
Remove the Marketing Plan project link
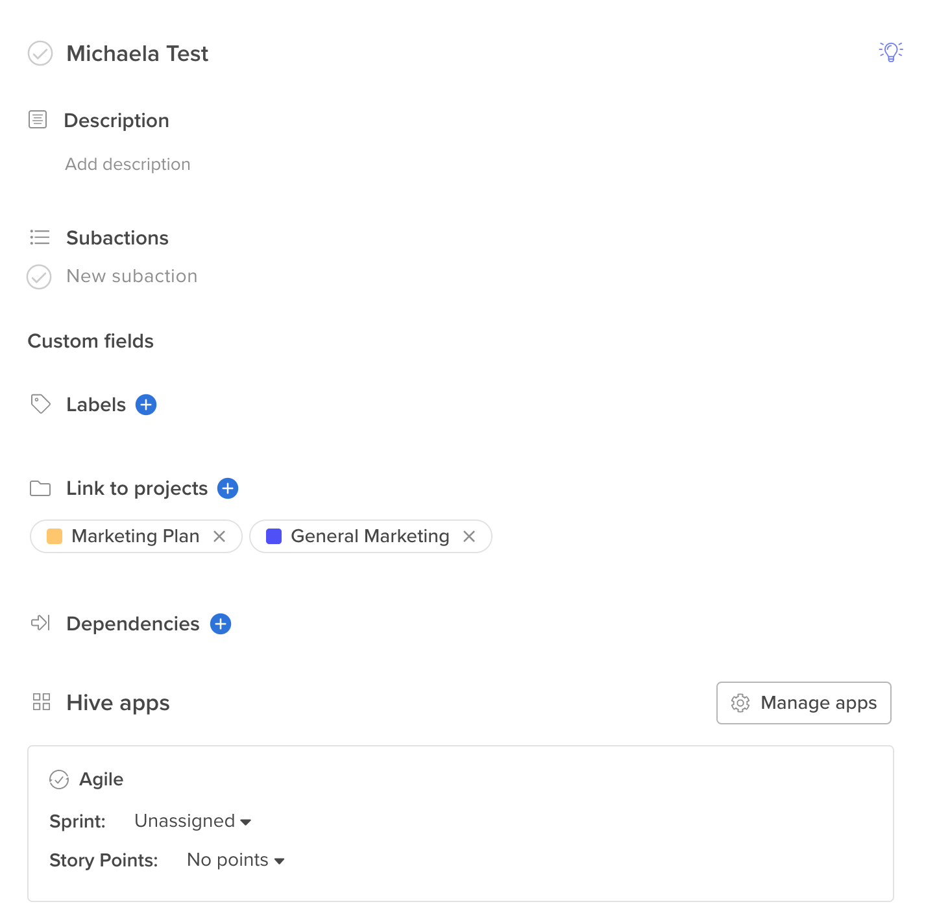pos(219,536)
